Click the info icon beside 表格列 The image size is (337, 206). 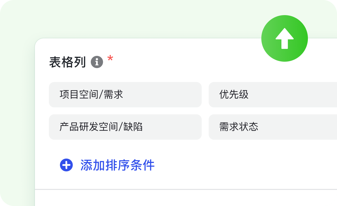pos(97,62)
